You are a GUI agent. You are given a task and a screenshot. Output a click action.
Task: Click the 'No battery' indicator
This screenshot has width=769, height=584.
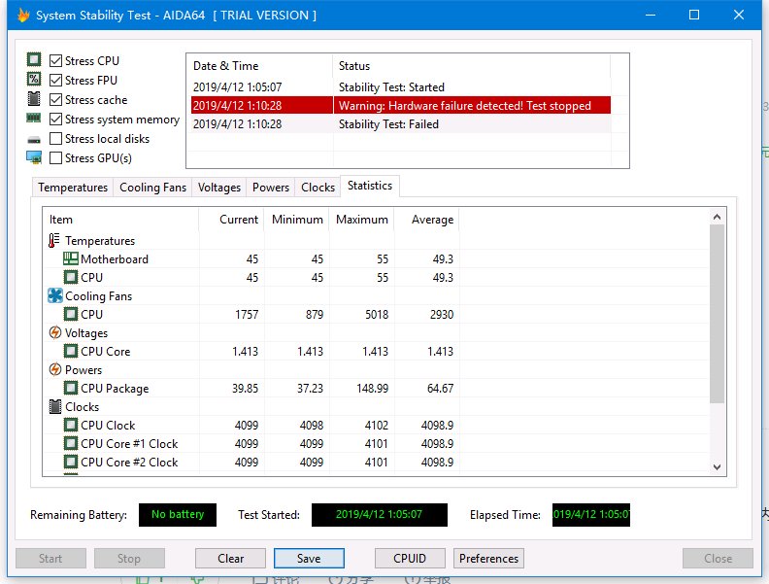[178, 514]
